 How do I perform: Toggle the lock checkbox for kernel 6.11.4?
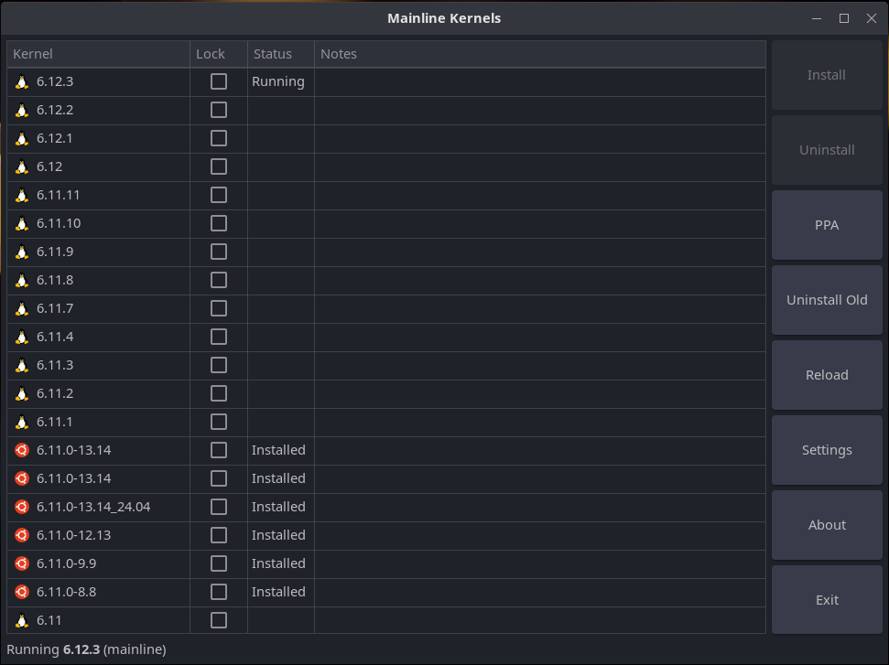[218, 337]
